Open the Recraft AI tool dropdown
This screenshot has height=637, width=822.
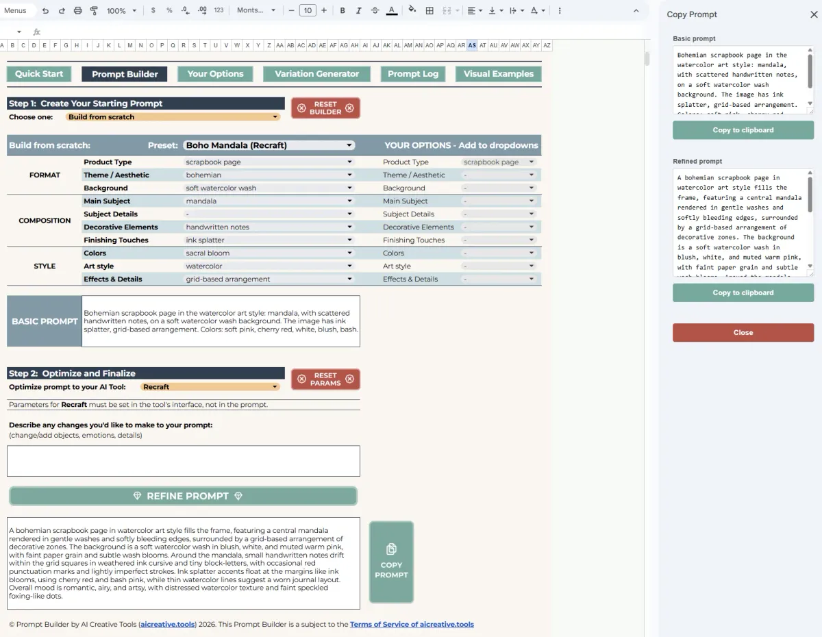(210, 387)
